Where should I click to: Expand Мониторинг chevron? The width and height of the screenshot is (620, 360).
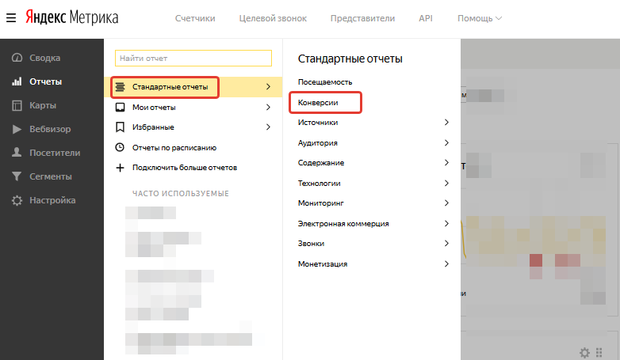coord(447,203)
